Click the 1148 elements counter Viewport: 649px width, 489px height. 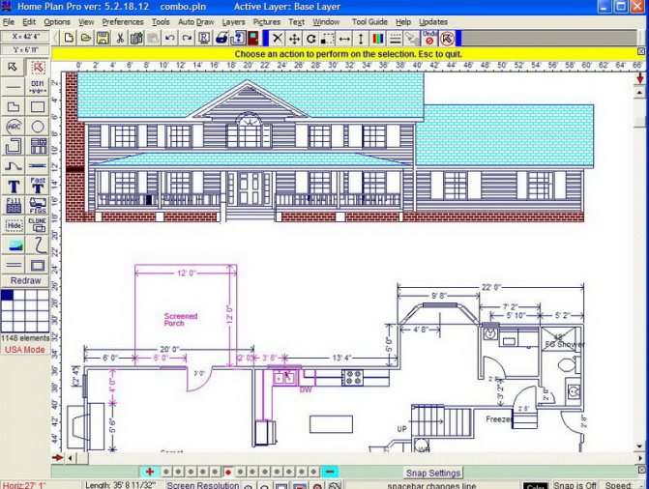[x=25, y=338]
